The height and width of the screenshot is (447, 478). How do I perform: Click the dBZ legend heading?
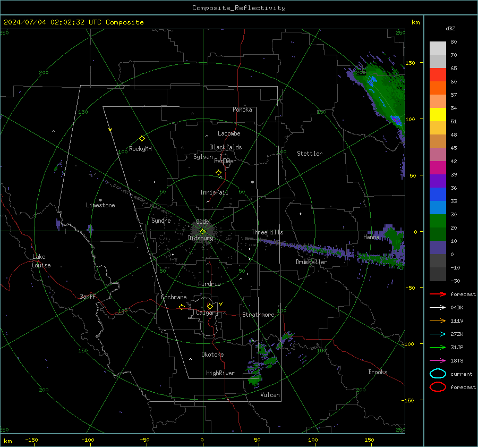(450, 28)
